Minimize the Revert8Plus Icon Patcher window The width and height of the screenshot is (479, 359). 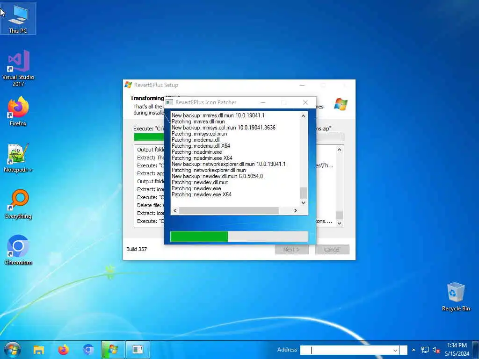point(263,102)
